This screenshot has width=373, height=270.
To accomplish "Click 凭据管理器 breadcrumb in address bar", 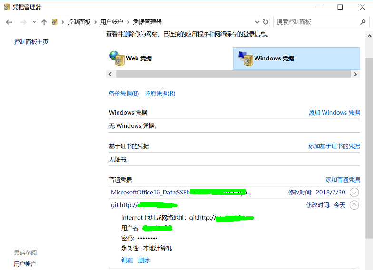I will pyautogui.click(x=147, y=22).
